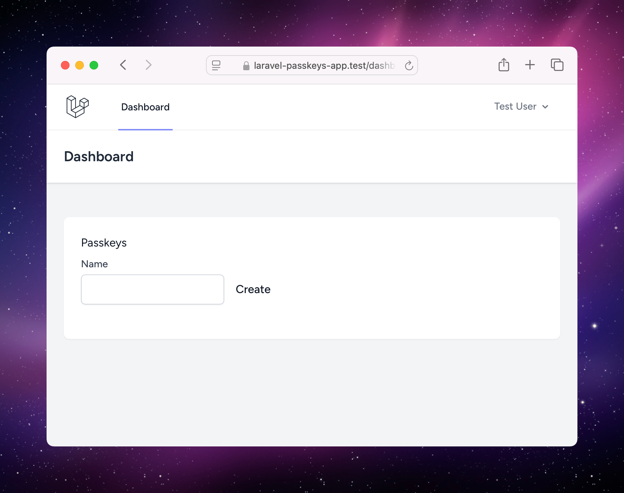Click the chevron next to Test User
Screen dimensions: 624x493
pos(545,107)
